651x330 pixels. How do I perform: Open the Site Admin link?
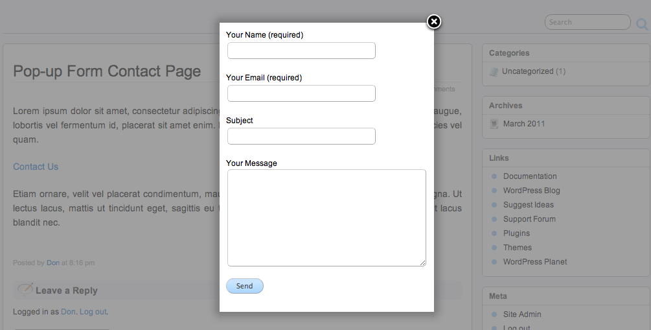pos(522,314)
